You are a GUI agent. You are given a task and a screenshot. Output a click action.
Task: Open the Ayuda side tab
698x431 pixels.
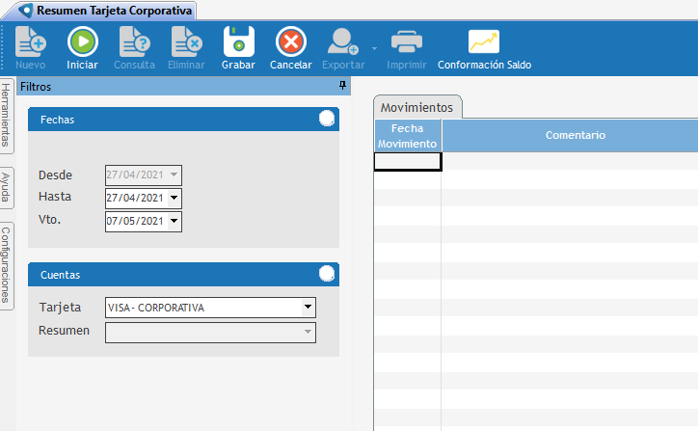click(7, 187)
